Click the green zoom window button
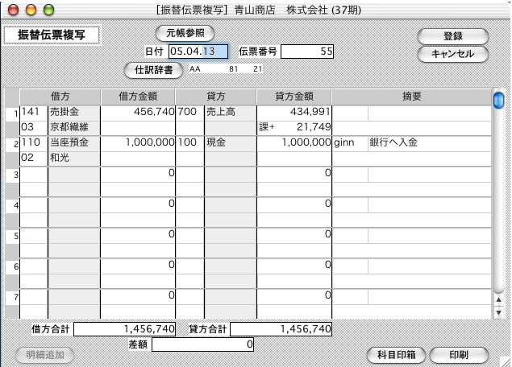Viewport: 512px width, 367px height. coord(47,9)
